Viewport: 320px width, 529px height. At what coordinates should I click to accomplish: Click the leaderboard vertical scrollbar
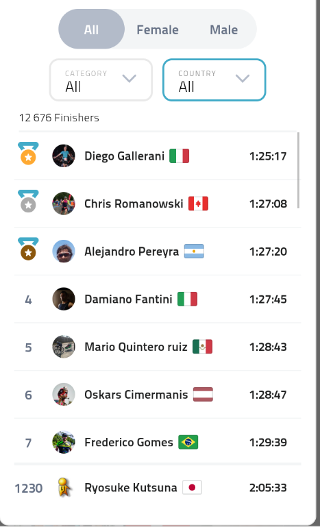coord(299,171)
